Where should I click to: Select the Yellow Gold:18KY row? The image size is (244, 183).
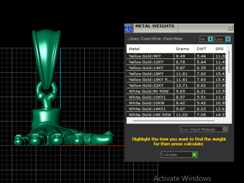[176, 74]
